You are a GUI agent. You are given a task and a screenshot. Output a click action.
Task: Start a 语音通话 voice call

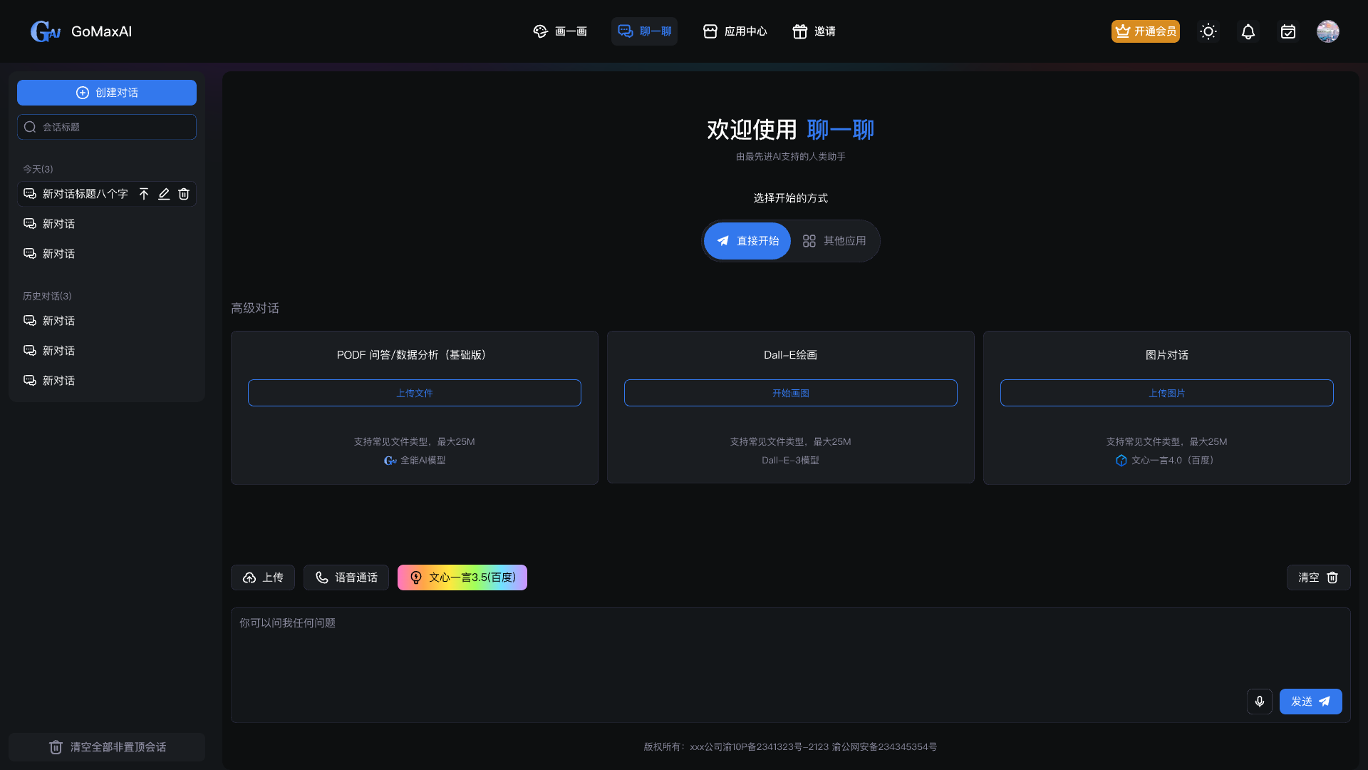click(x=346, y=577)
